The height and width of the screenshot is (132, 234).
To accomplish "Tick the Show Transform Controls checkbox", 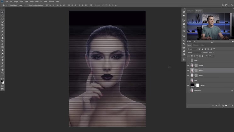I will tap(28, 5).
